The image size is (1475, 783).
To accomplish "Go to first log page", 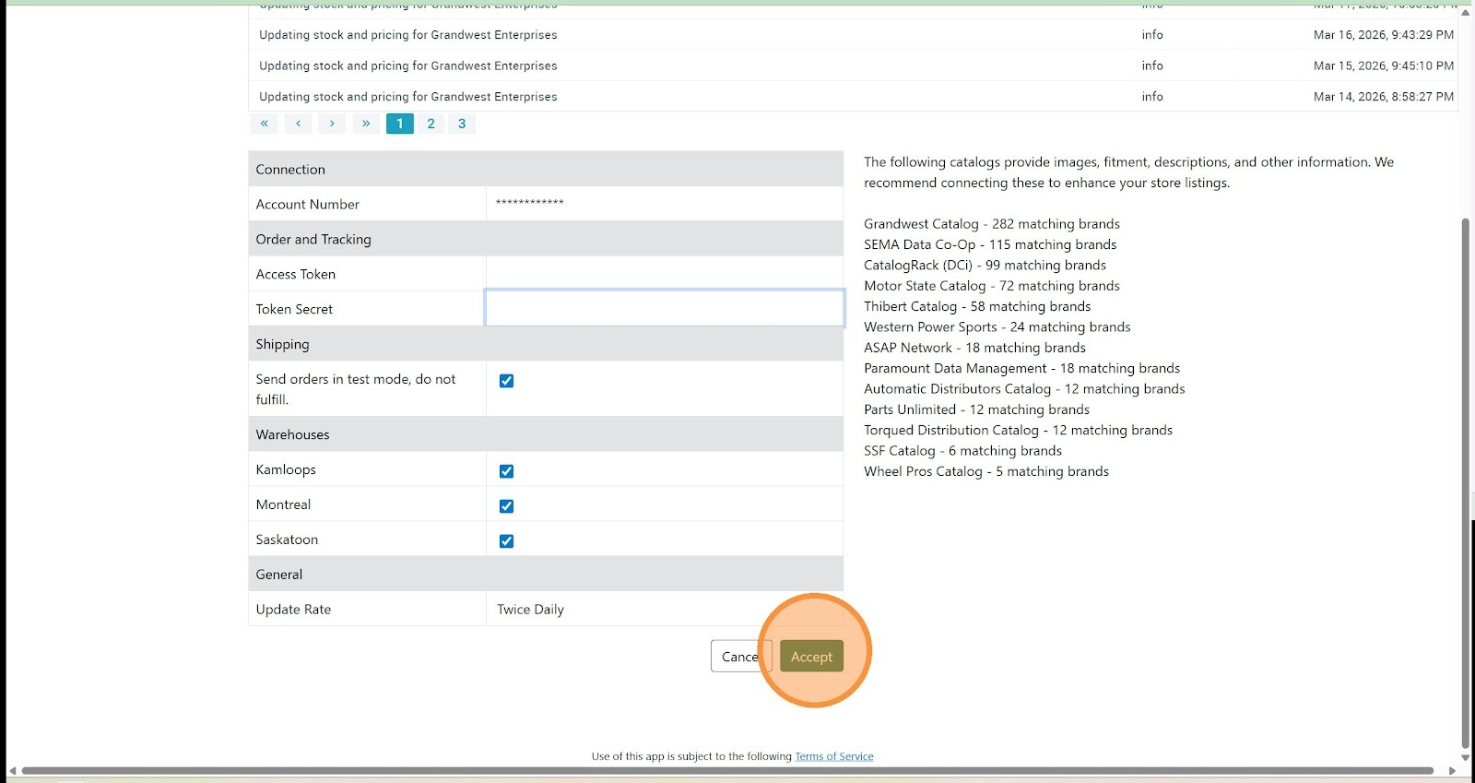I will click(264, 124).
